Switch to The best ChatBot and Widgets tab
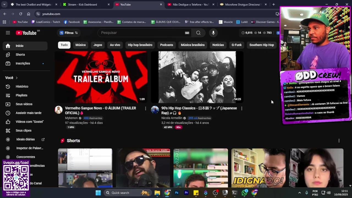Image resolution: width=352 pixels, height=198 pixels. click(x=34, y=4)
